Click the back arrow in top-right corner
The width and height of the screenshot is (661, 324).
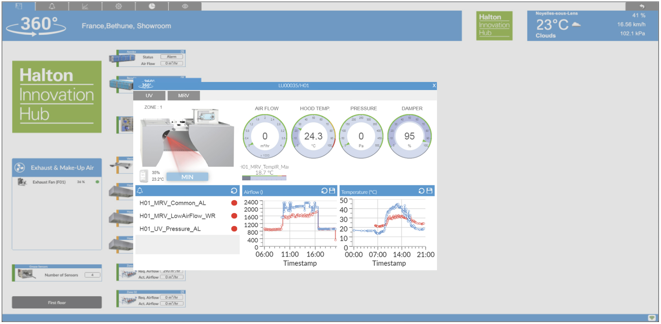click(x=642, y=6)
